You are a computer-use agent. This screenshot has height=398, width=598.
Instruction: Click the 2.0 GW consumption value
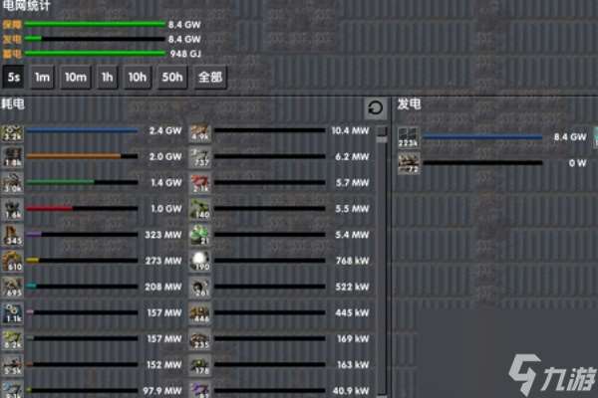(165, 156)
